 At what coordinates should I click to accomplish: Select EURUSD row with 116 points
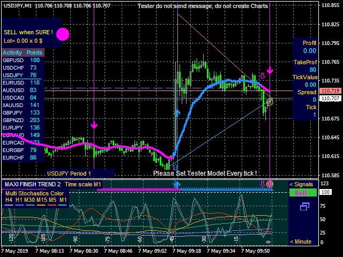pos(23,83)
